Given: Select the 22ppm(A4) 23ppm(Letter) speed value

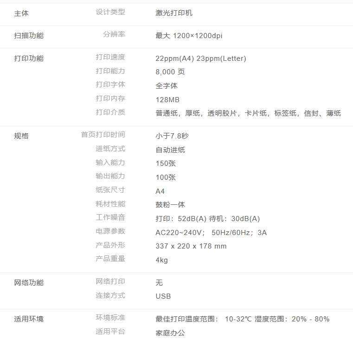Looking at the screenshot, I should [201, 59].
